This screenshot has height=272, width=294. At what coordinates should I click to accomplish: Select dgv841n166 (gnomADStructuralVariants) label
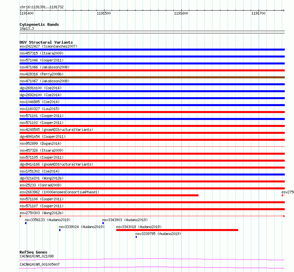point(56,164)
